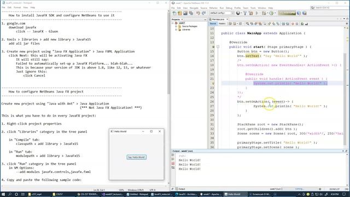The height and width of the screenshot is (197, 350).
Task: Open the Source menu in NetBeans
Action: click(204, 8)
